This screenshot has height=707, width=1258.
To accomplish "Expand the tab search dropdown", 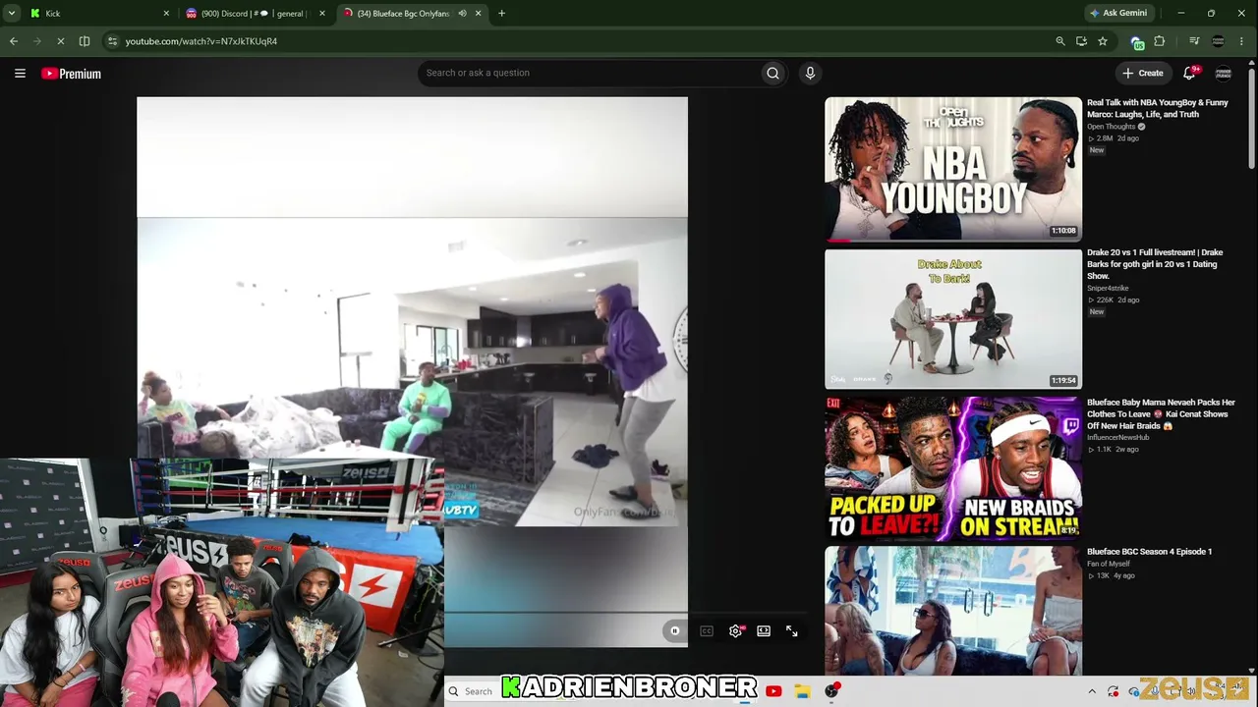I will pos(12,14).
